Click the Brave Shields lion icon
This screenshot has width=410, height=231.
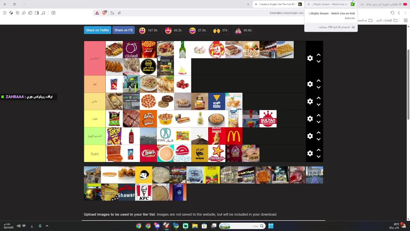point(104,13)
